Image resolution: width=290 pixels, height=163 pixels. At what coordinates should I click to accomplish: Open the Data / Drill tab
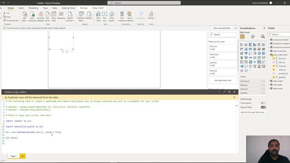point(98,8)
